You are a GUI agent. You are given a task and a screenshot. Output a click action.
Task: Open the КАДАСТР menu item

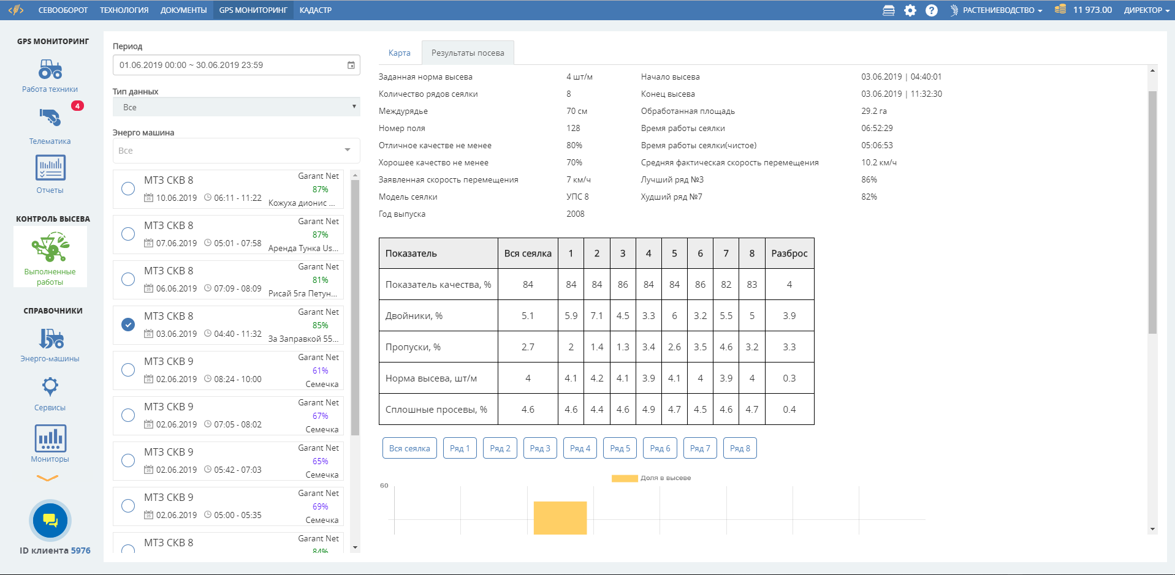(x=316, y=10)
